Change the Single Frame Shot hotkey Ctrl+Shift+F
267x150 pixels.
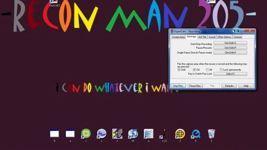click(x=230, y=53)
